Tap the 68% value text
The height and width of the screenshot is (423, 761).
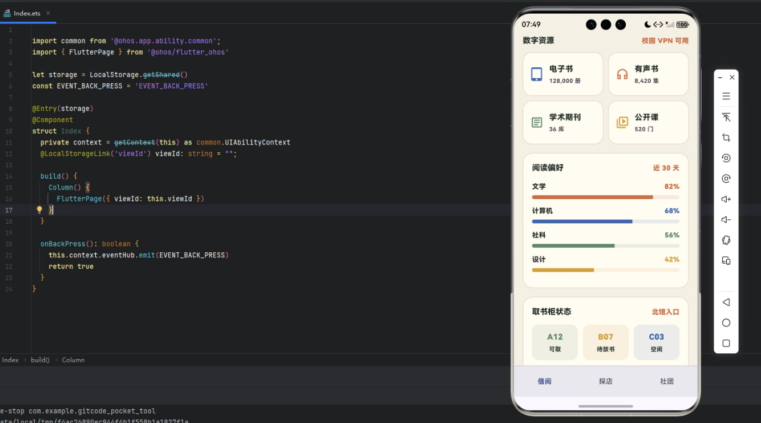point(672,211)
